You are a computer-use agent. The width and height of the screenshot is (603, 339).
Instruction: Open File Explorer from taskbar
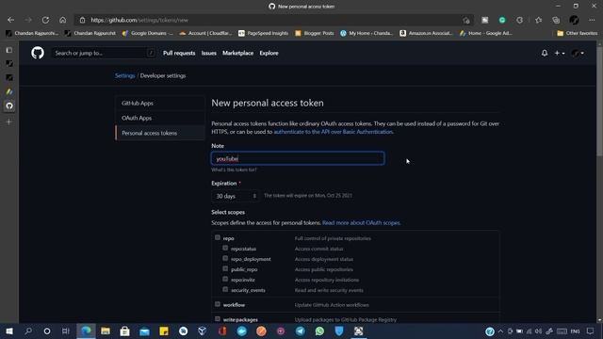pos(106,331)
